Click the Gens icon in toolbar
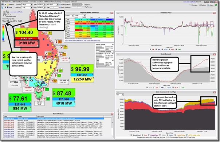220x142 pixels. (x=8, y=7)
